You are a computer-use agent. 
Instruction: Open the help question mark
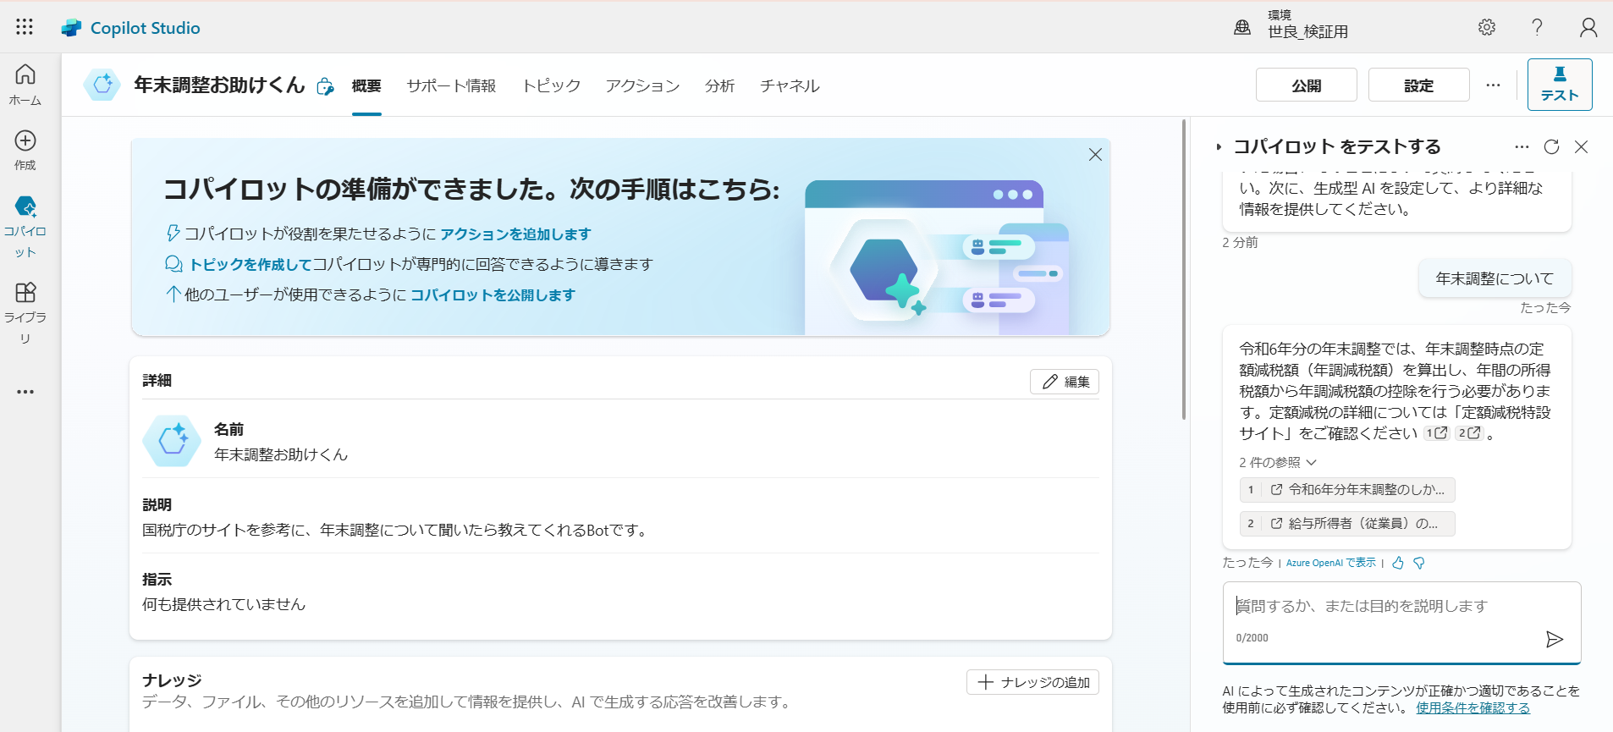coord(1538,27)
